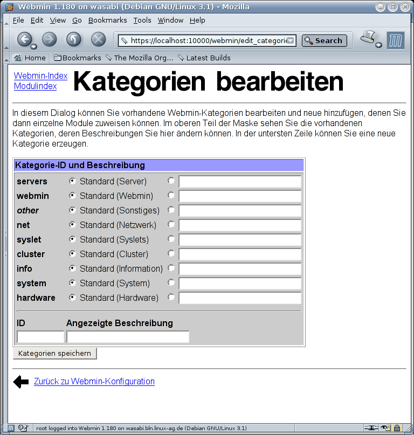Viewport: 414px width, 435px height.
Task: Collapse the navigation toolbar grippy
Action: coord(6,39)
